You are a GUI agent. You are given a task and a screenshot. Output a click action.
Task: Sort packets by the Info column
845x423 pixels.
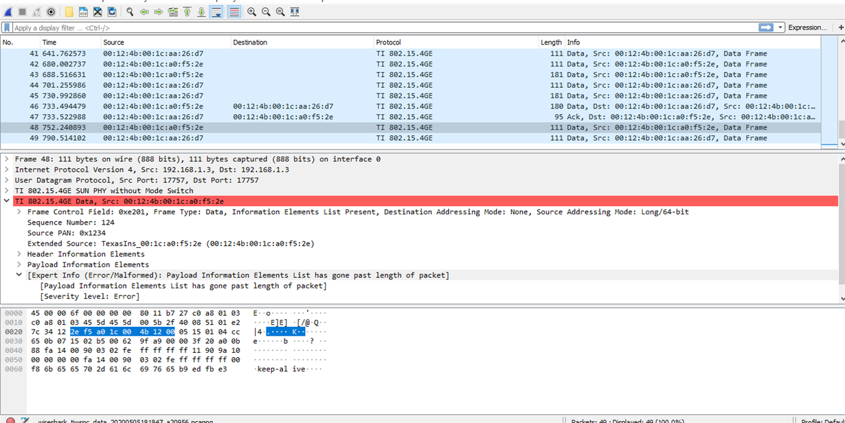coord(692,42)
